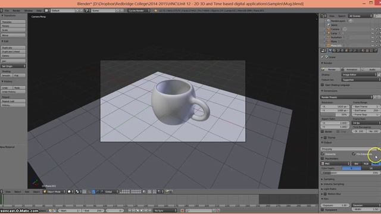
Task: Click the Translate button
Action: tap(13, 22)
